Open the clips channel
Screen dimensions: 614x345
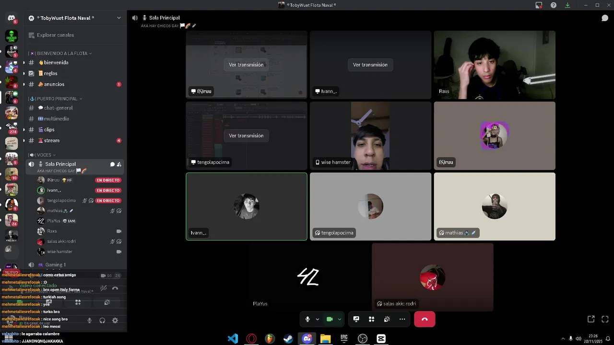[x=75, y=129]
